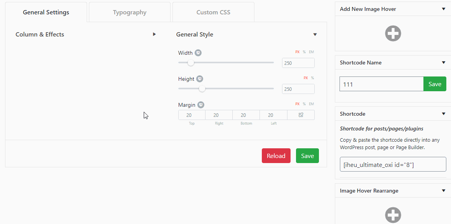Set Height unit to percent
451x224 pixels.
[312, 78]
